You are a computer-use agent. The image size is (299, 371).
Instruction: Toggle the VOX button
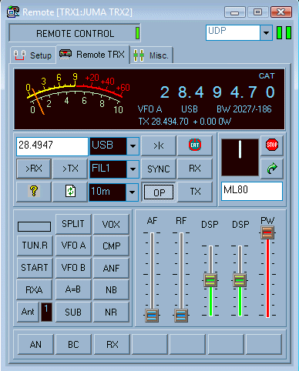click(111, 224)
